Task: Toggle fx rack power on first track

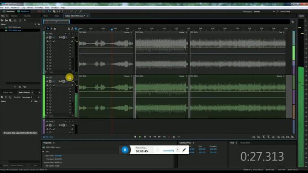Action: [x=51, y=41]
